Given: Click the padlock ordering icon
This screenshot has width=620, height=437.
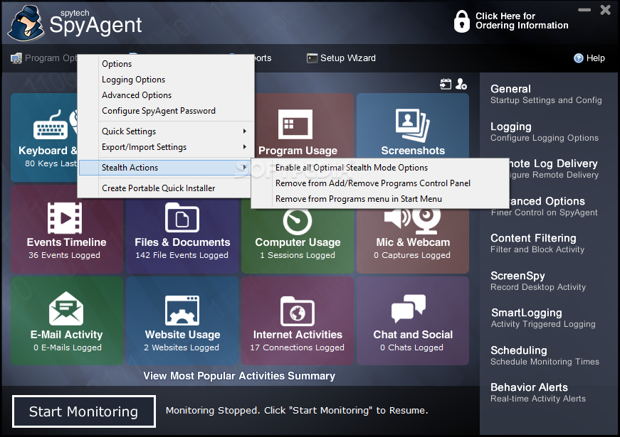Looking at the screenshot, I should click(461, 21).
